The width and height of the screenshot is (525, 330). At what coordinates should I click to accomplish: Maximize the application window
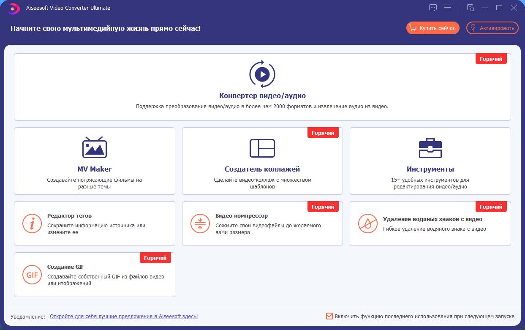coord(499,8)
